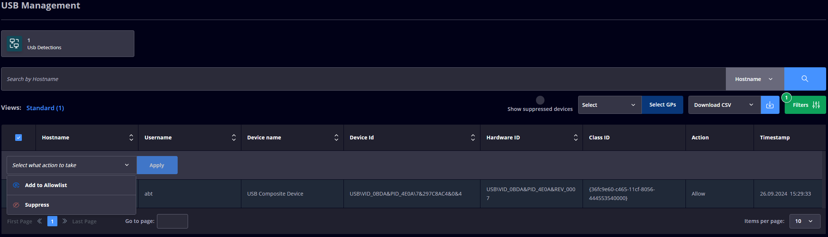Click the filter count badge showing 1
The width and height of the screenshot is (828, 237).
[787, 98]
